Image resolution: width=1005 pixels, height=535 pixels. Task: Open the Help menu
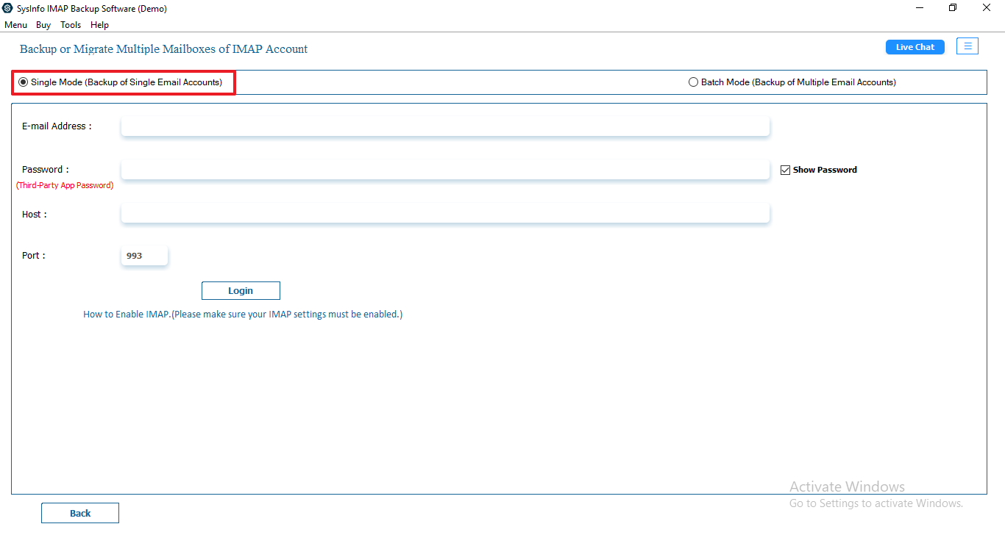[99, 25]
